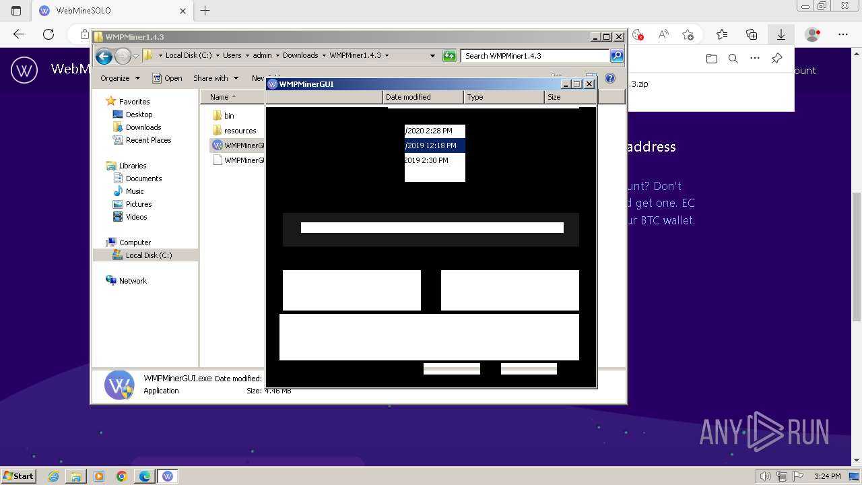Click the WebMine logo on the page
Screen dimensions: 862x485
coord(24,69)
